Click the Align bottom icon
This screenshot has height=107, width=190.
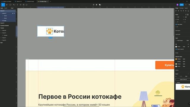188,11
